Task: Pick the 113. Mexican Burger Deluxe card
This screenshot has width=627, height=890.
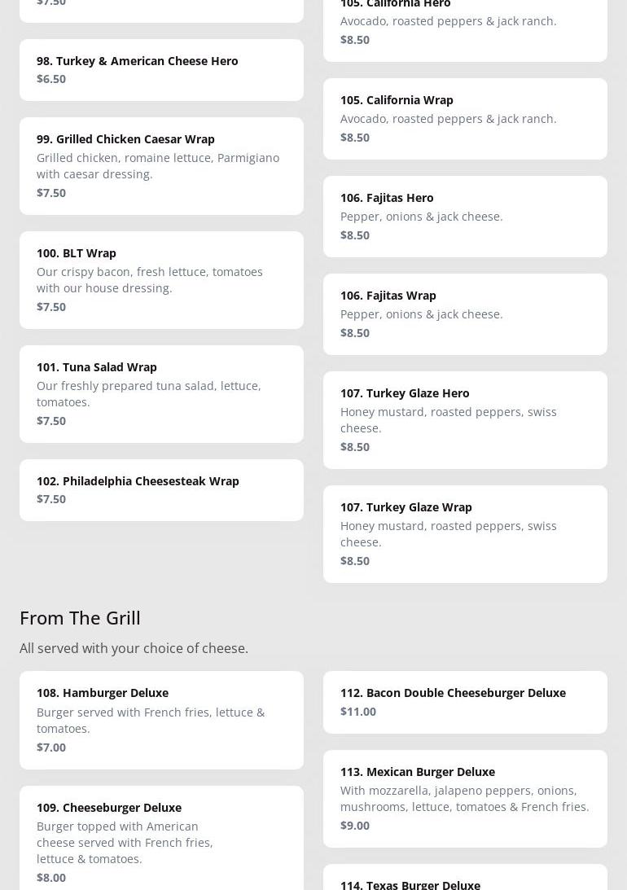Action: [x=465, y=798]
